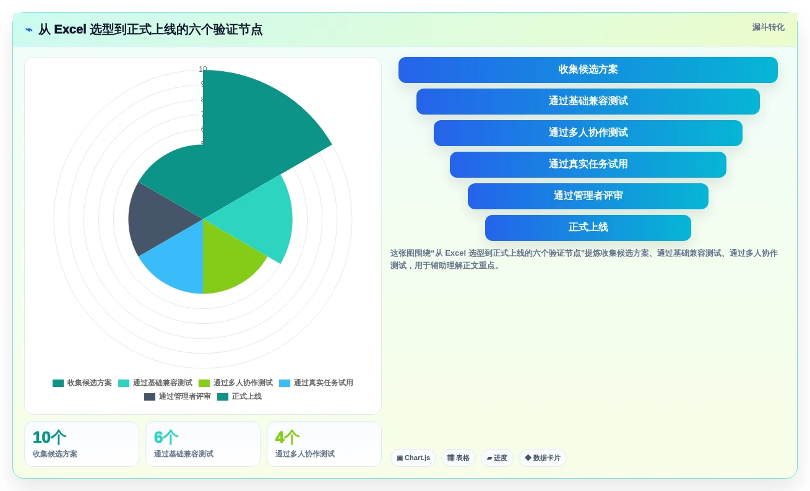Click the 数据卡片 tag chip
This screenshot has width=810, height=491.
click(x=543, y=458)
